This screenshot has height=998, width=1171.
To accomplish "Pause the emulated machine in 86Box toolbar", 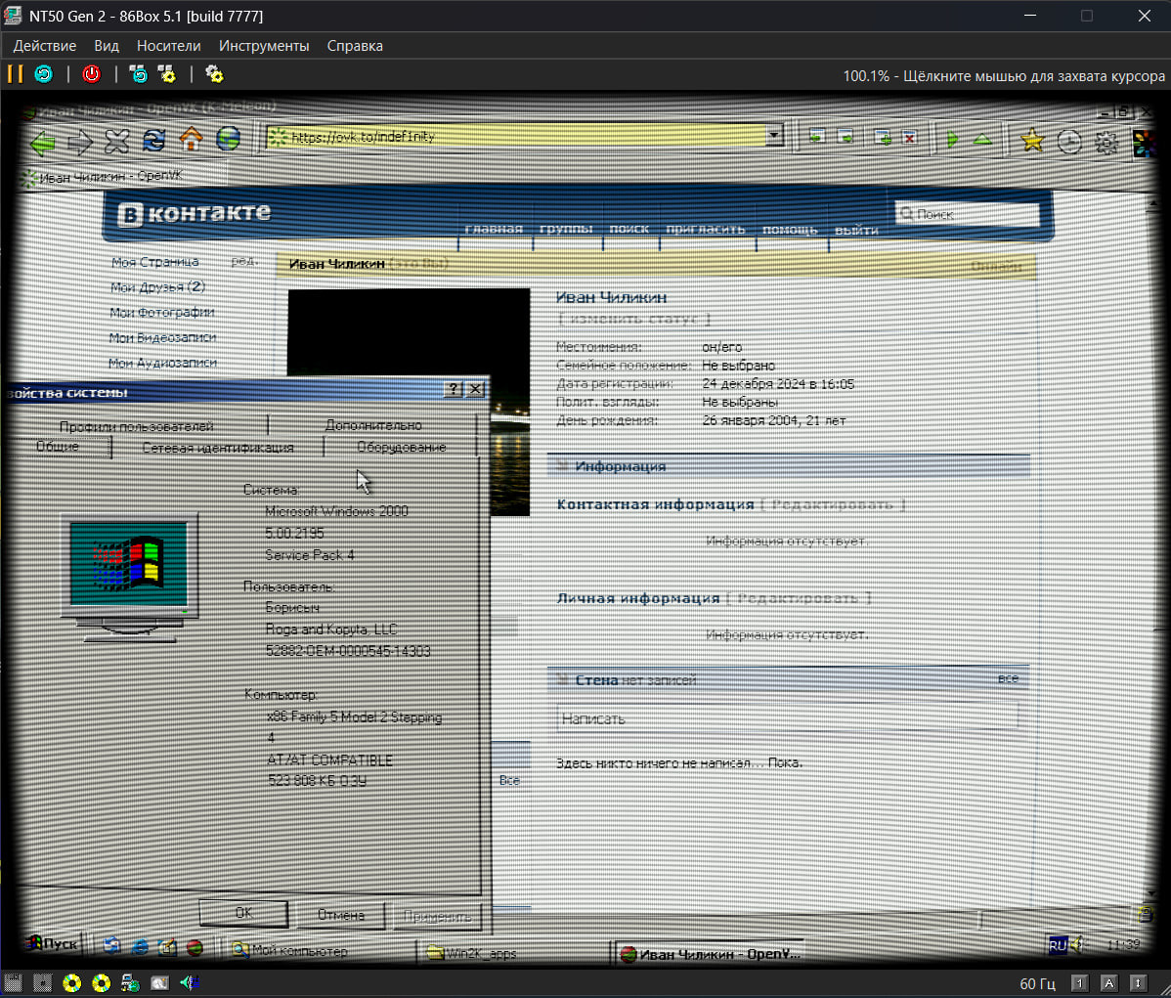I will (15, 74).
